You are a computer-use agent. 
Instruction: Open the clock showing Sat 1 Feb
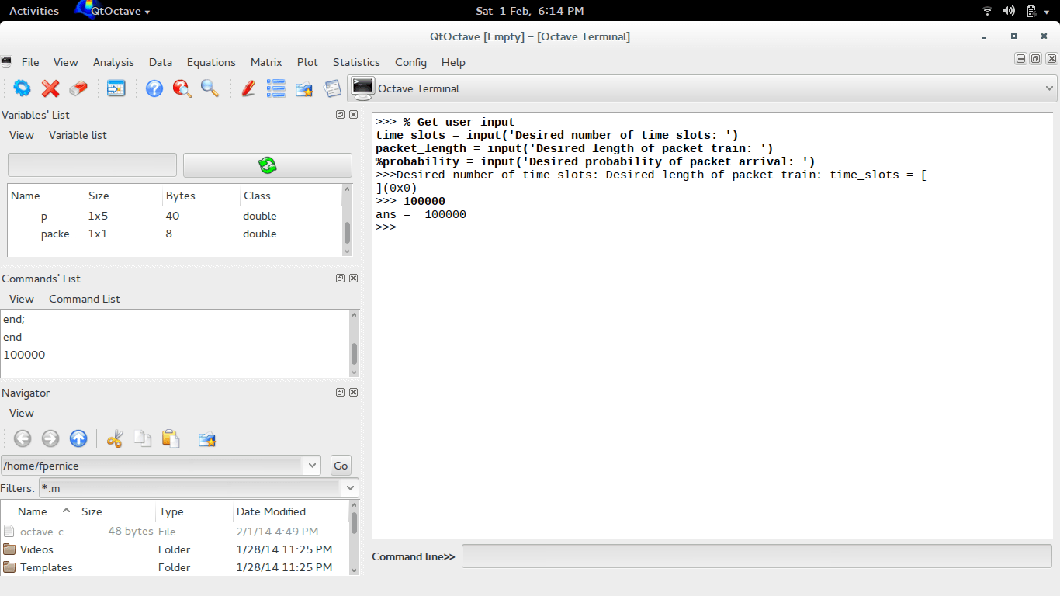[530, 11]
